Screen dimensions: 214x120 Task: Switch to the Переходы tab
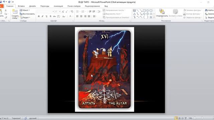44,6
